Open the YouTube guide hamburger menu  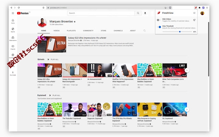pyautogui.click(x=13, y=13)
